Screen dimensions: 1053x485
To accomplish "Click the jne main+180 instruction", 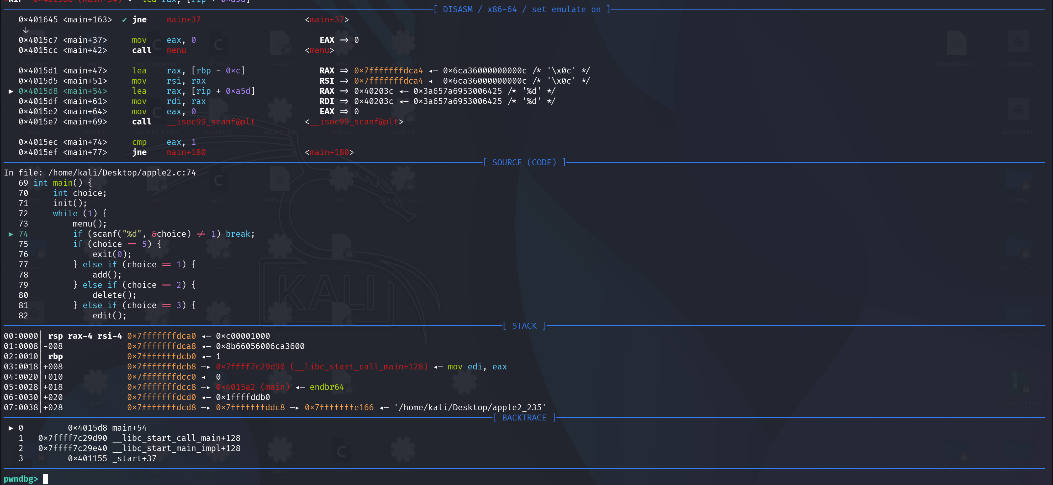I will coord(169,152).
